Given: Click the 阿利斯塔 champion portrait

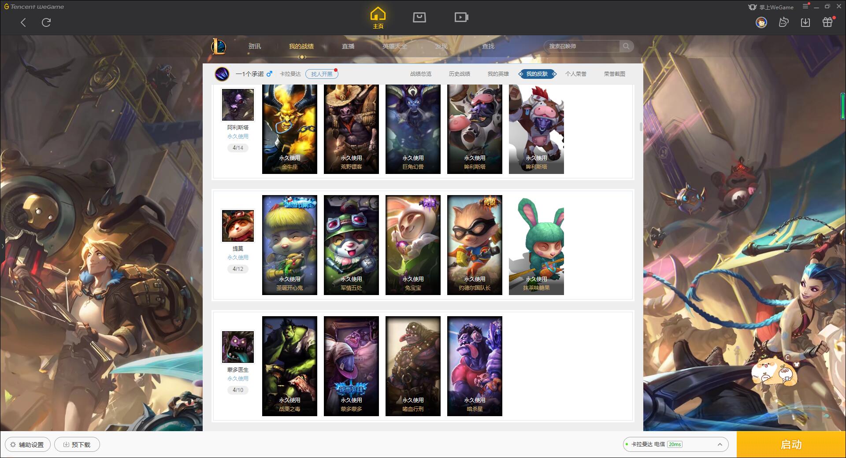Looking at the screenshot, I should point(238,105).
